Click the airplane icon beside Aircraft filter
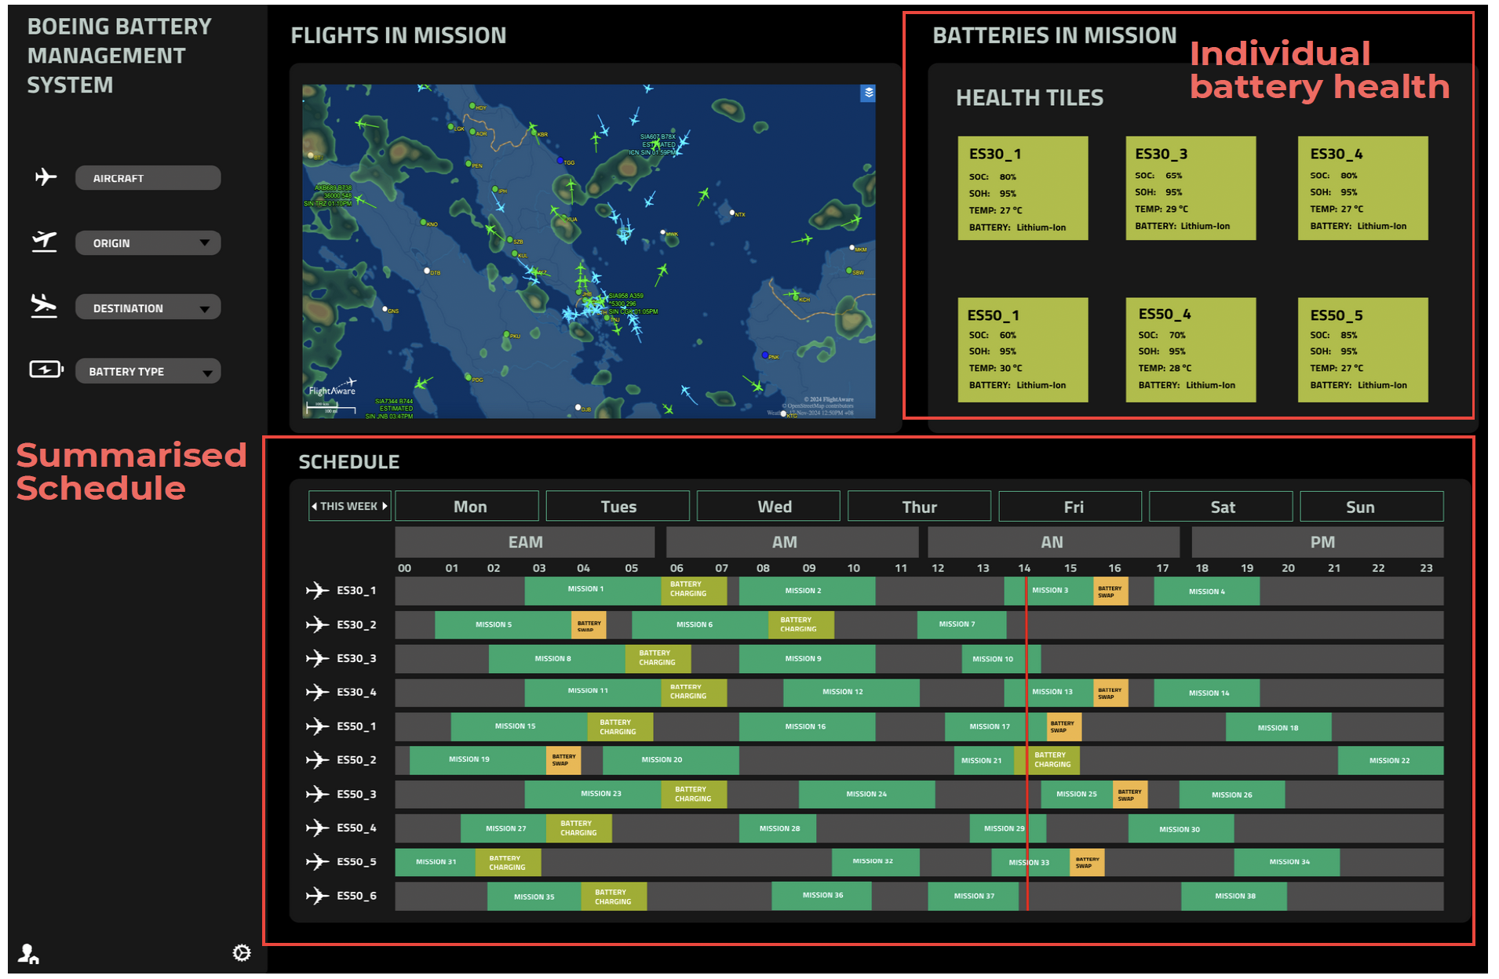This screenshot has width=1499, height=979. tap(46, 177)
